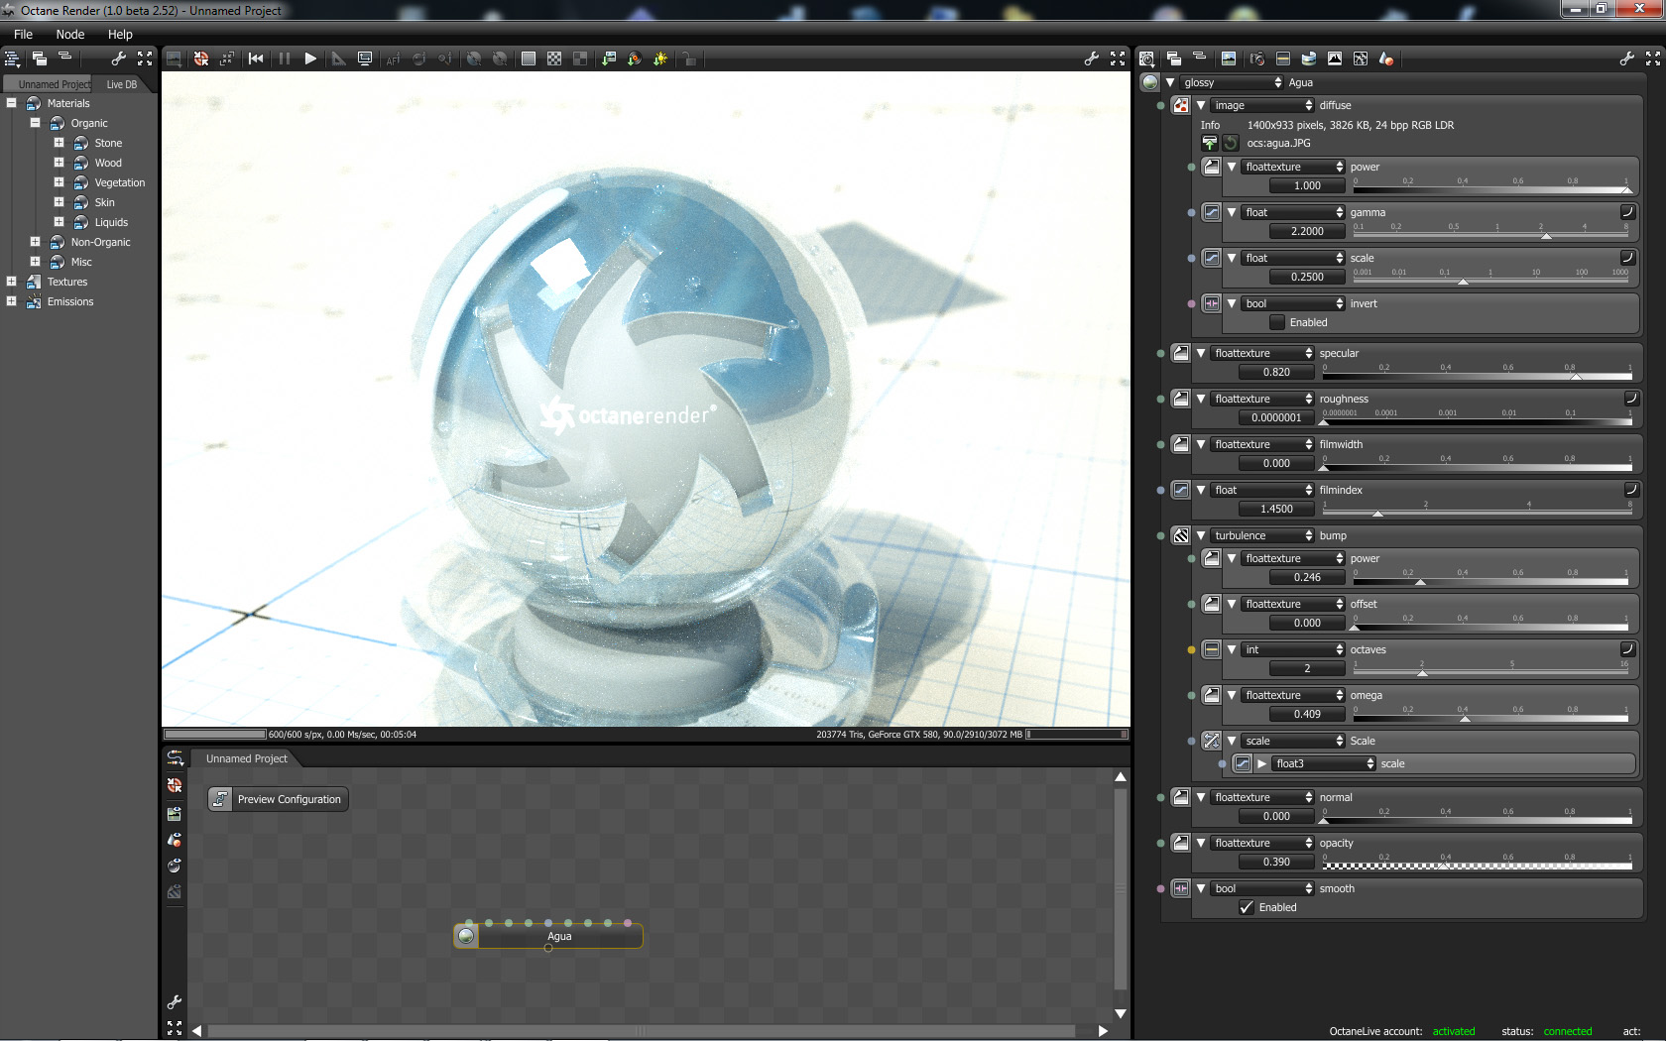Maximize the render viewport panel
The width and height of the screenshot is (1666, 1041).
pos(1118,58)
